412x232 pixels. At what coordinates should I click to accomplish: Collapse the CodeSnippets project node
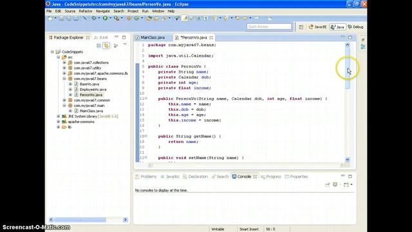(52, 52)
